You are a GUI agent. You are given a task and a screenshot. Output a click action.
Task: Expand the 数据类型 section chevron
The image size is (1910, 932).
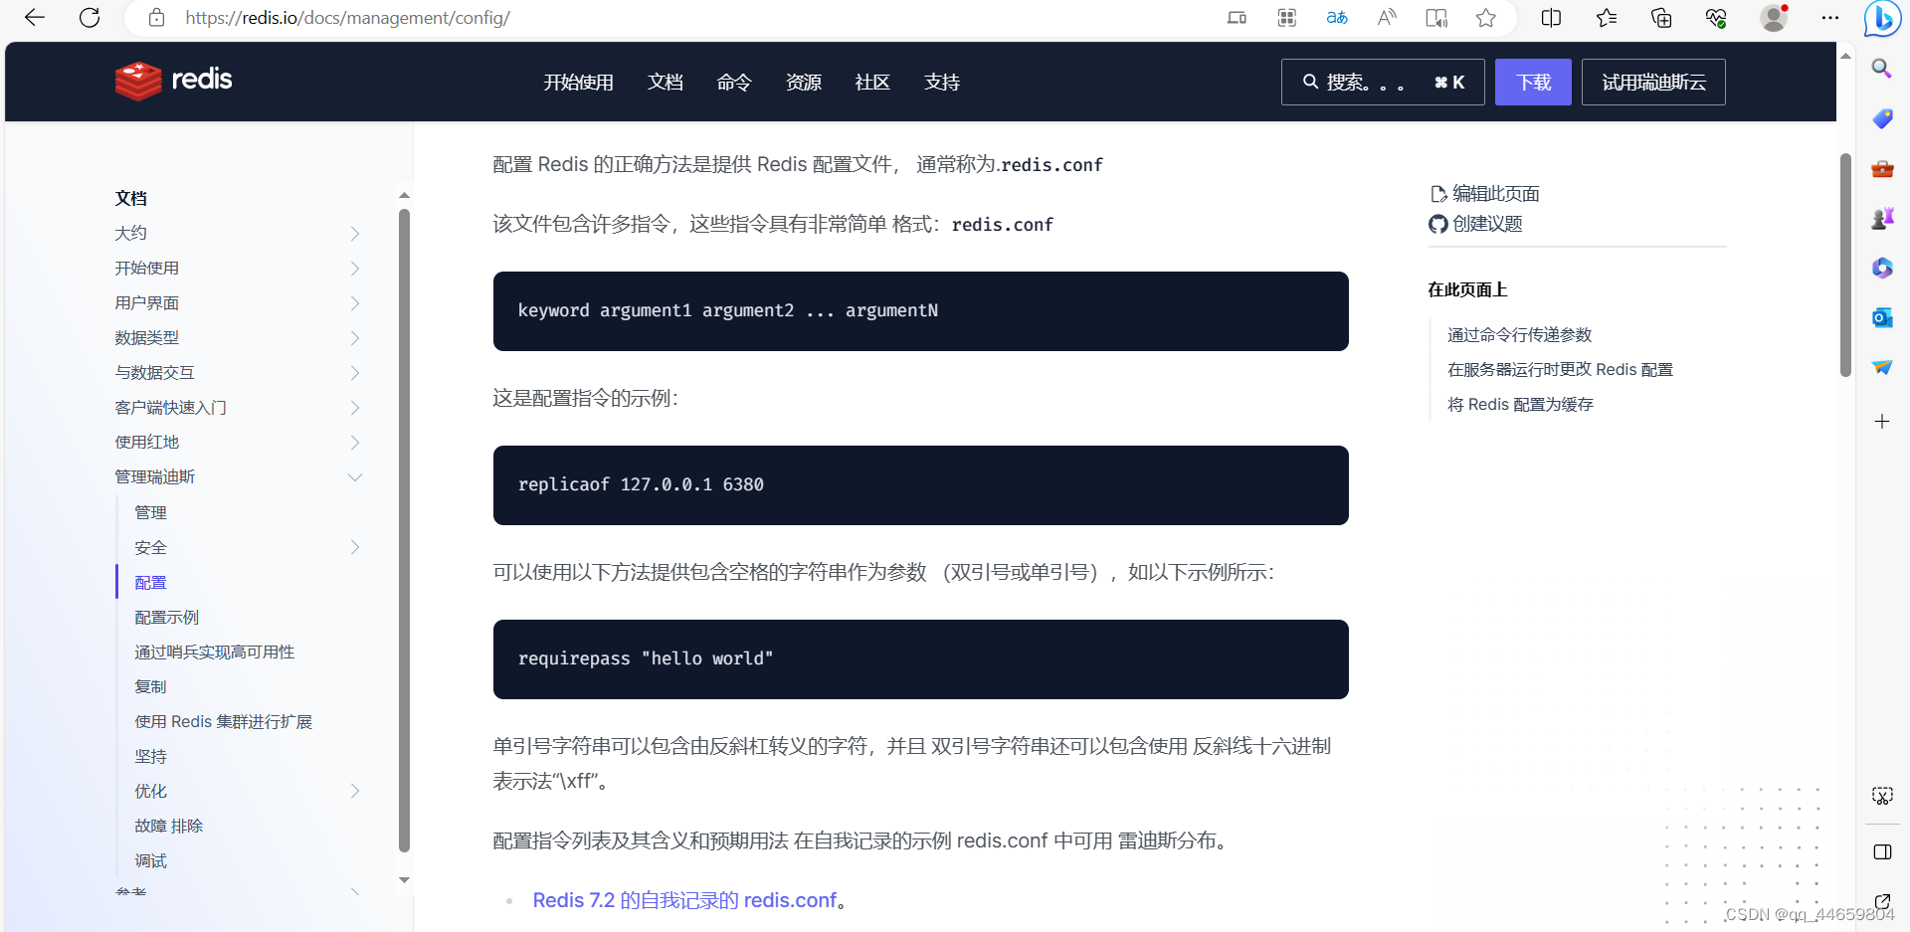click(x=355, y=338)
